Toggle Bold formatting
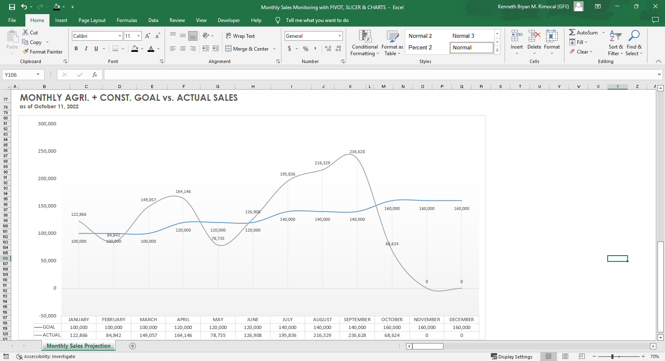 (76, 49)
